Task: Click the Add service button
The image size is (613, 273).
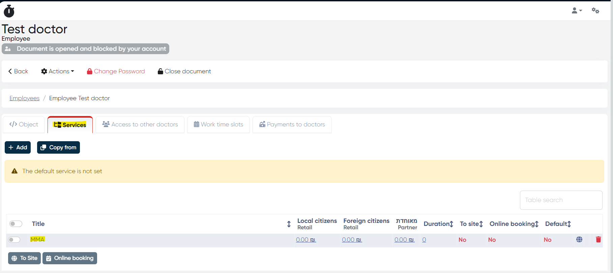Action: [18, 148]
